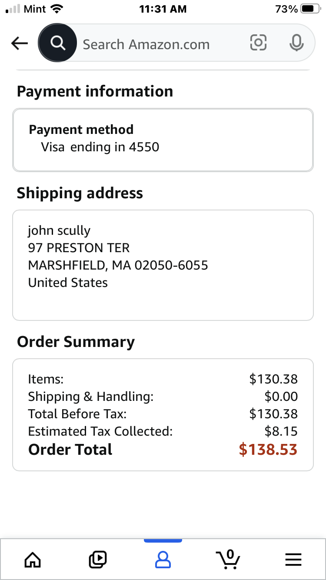Tap Visa ending in 4550 text

[x=100, y=147]
